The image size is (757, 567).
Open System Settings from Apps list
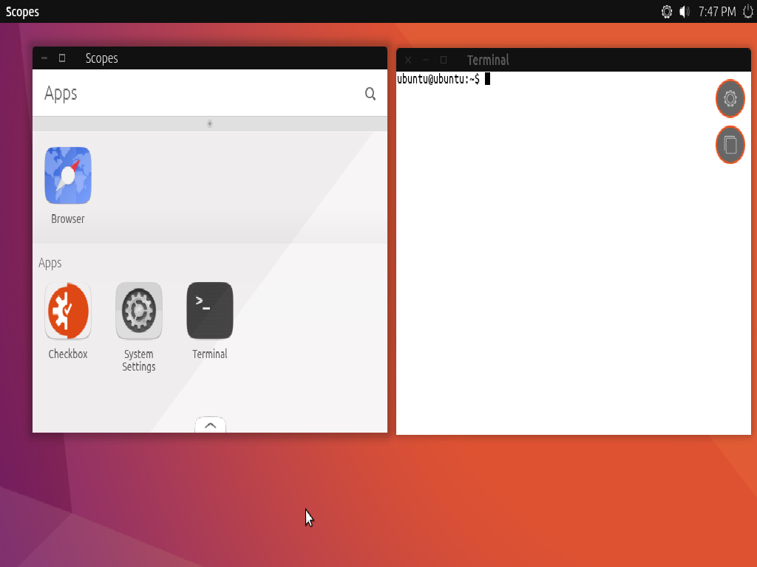[138, 311]
